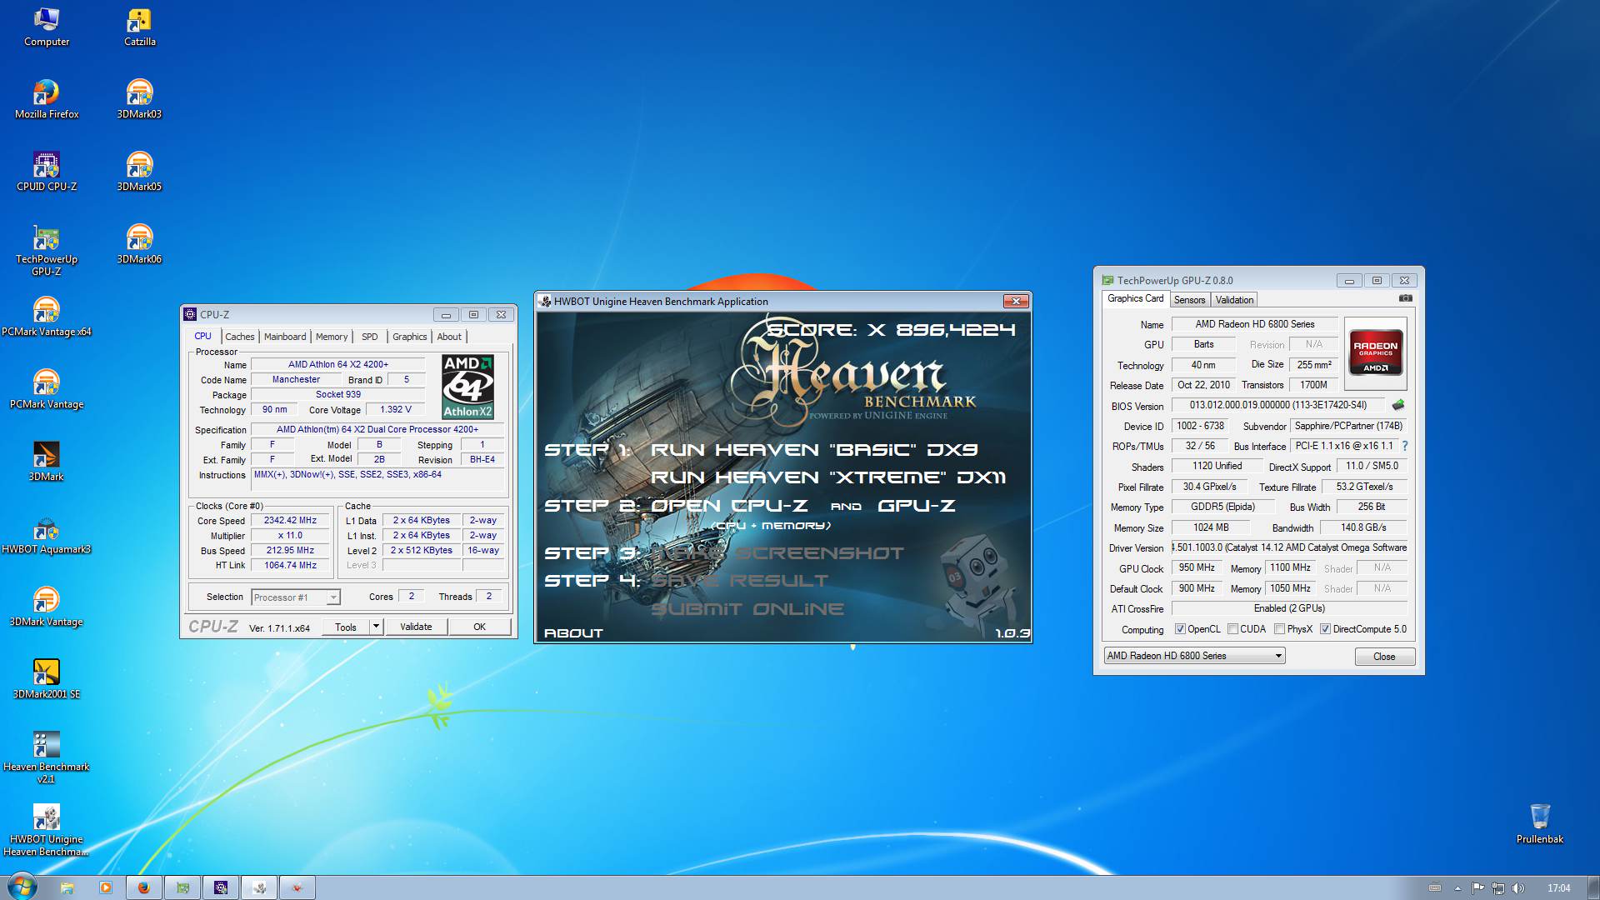This screenshot has width=1600, height=900.
Task: Click the Bus Interface question mark icon
Action: pos(1404,446)
